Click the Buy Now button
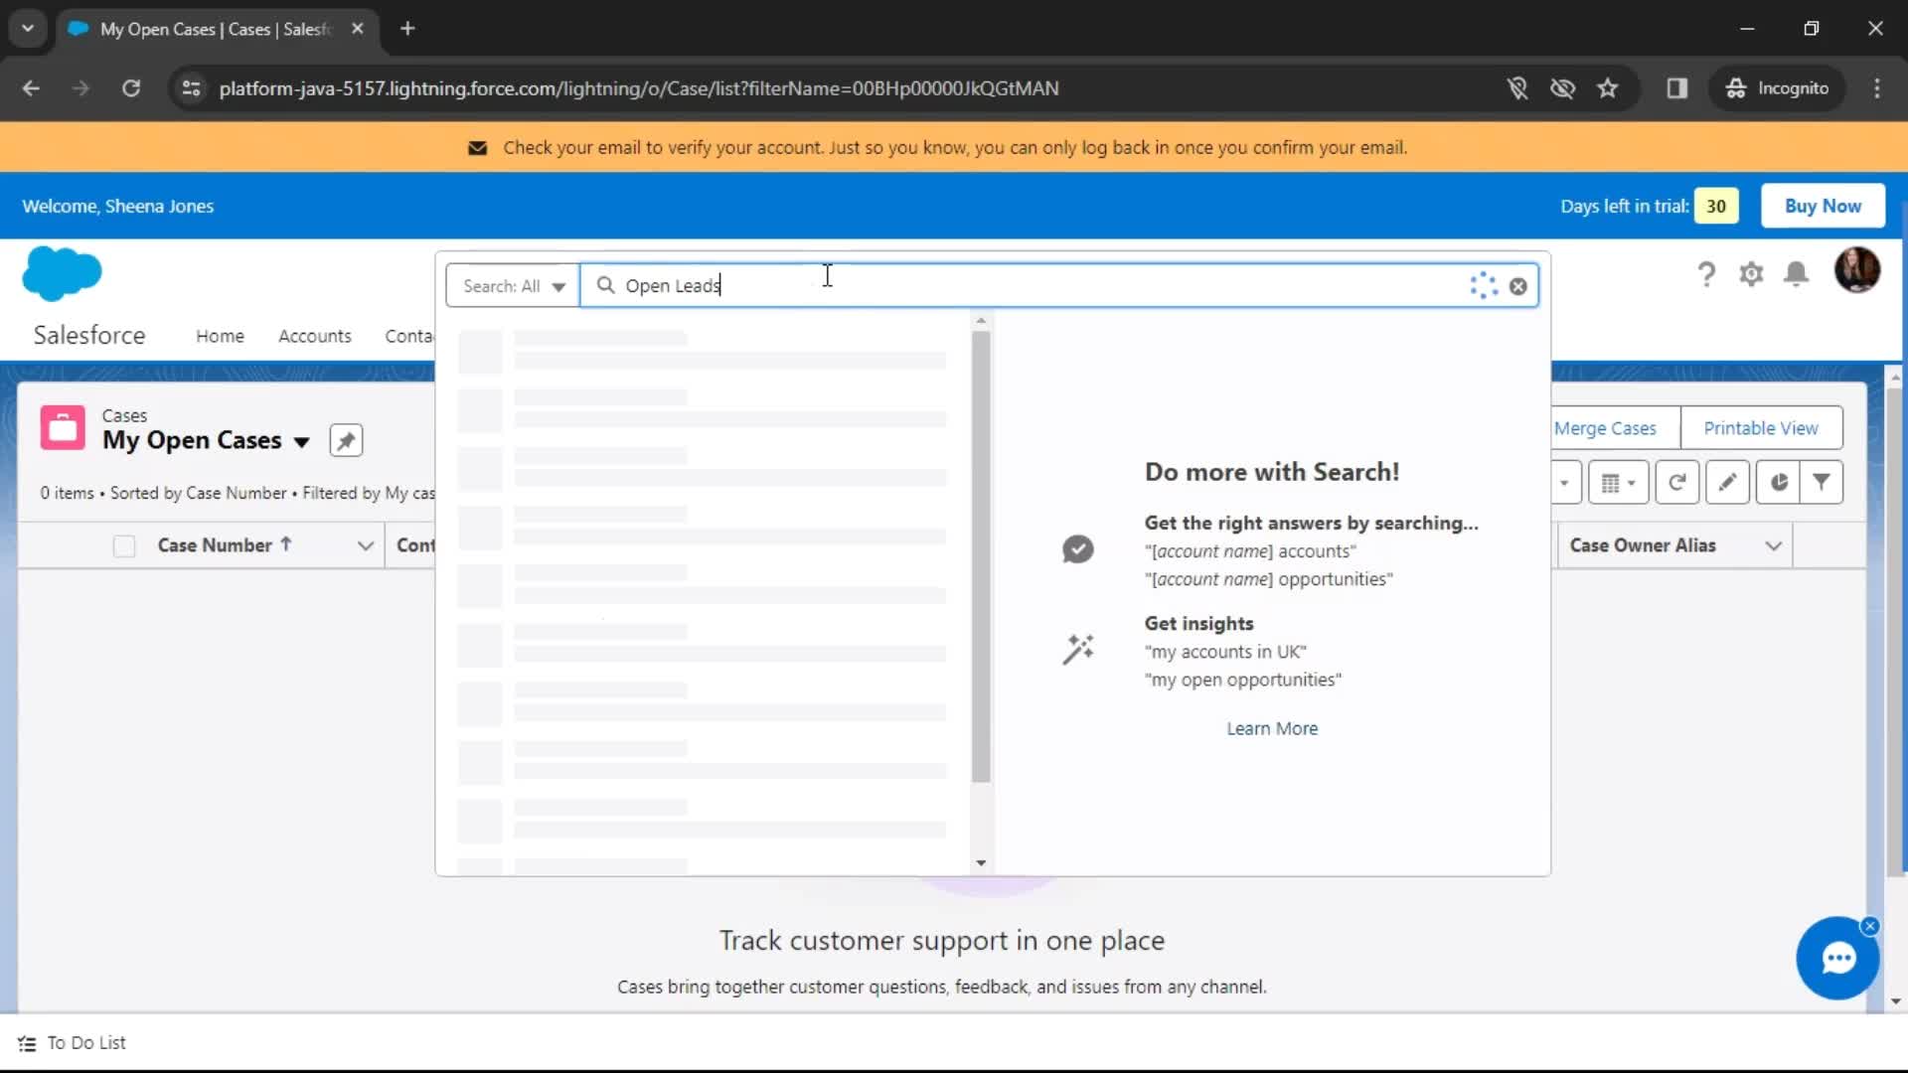 point(1823,206)
